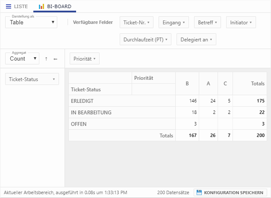Screen dimensions: 271x198
Task: Click Konfiguration Speichern button
Action: tap(230, 192)
